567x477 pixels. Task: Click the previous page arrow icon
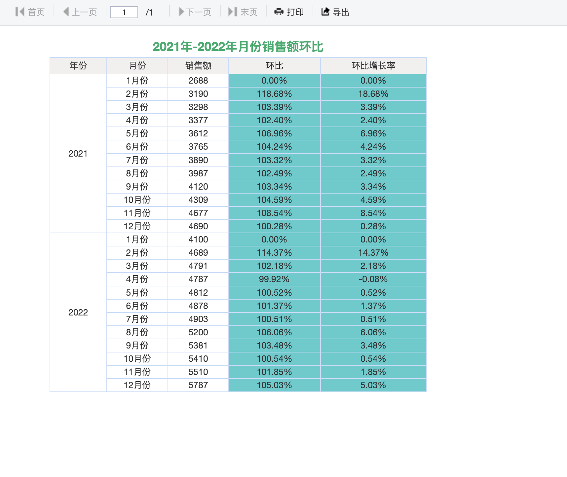pyautogui.click(x=66, y=12)
